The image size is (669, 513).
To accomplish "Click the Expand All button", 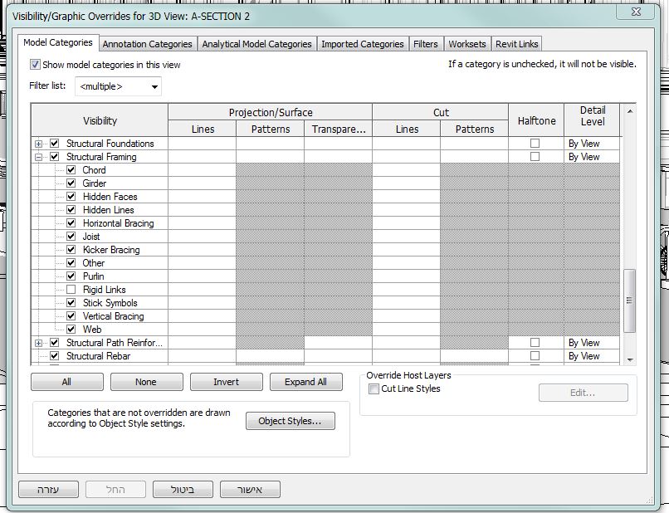I will pyautogui.click(x=306, y=382).
